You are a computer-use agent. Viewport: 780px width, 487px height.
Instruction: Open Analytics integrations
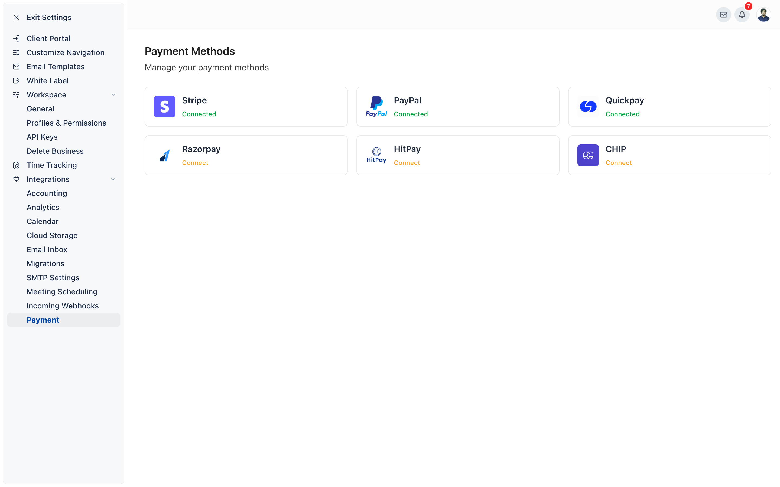tap(43, 208)
